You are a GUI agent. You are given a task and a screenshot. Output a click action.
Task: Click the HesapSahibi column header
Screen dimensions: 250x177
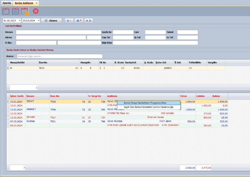click(x=24, y=63)
